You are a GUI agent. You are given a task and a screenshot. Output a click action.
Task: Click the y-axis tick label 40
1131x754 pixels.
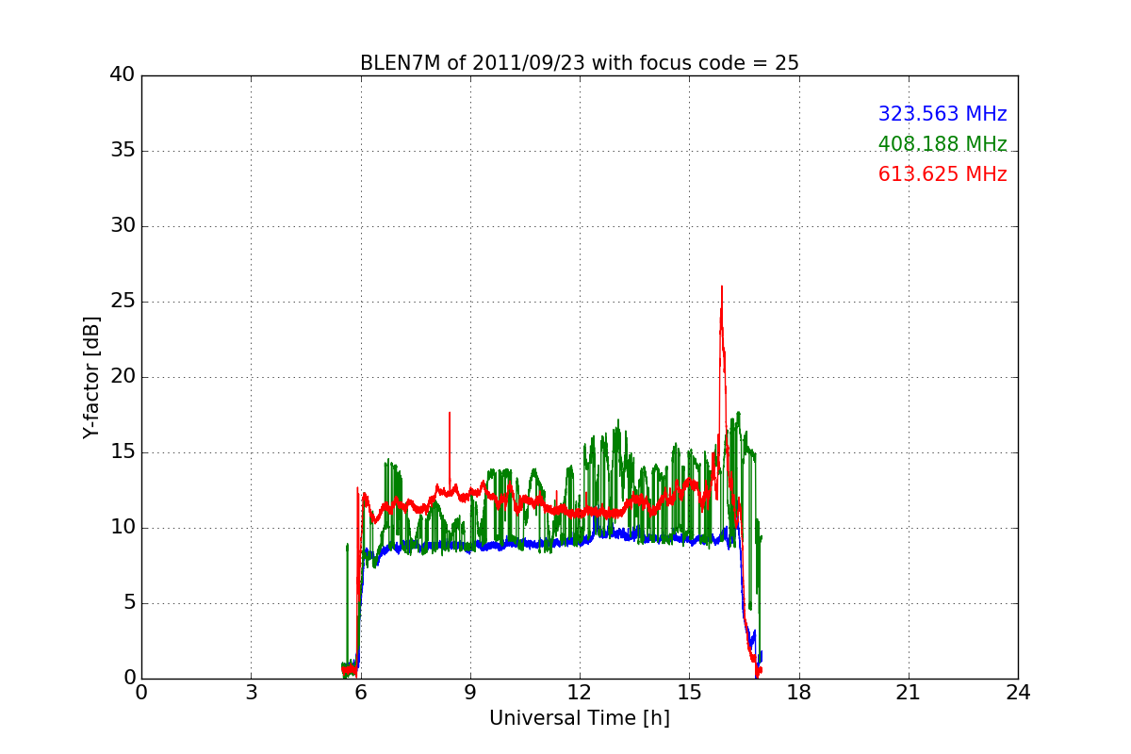pyautogui.click(x=123, y=75)
